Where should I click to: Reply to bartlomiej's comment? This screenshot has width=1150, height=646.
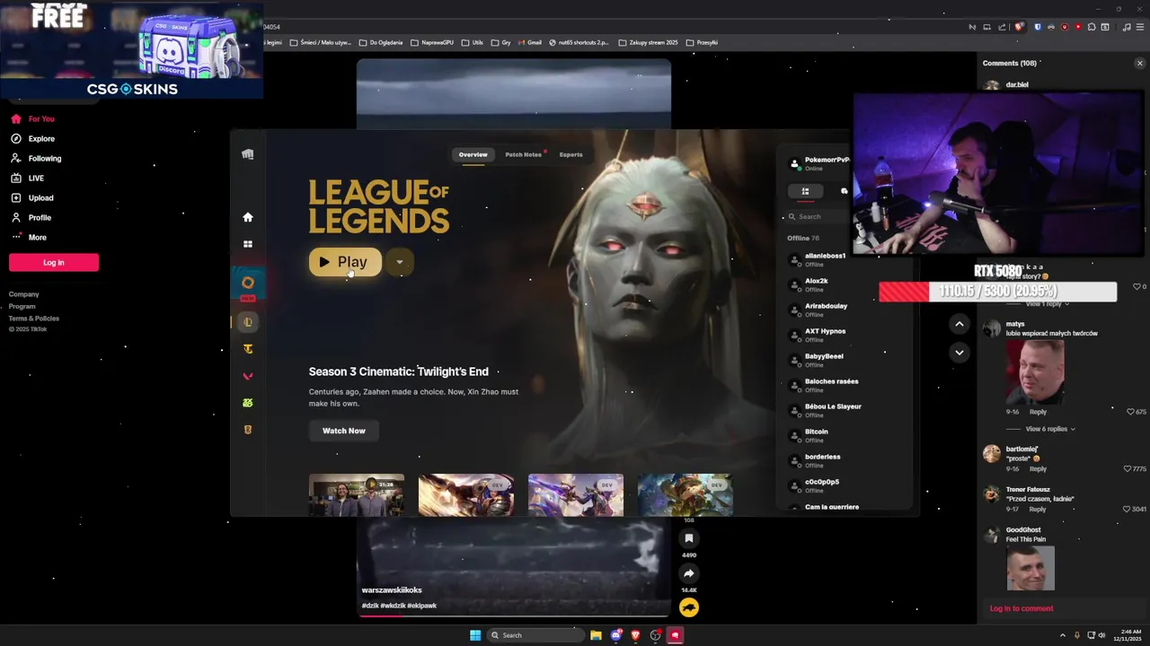point(1038,468)
